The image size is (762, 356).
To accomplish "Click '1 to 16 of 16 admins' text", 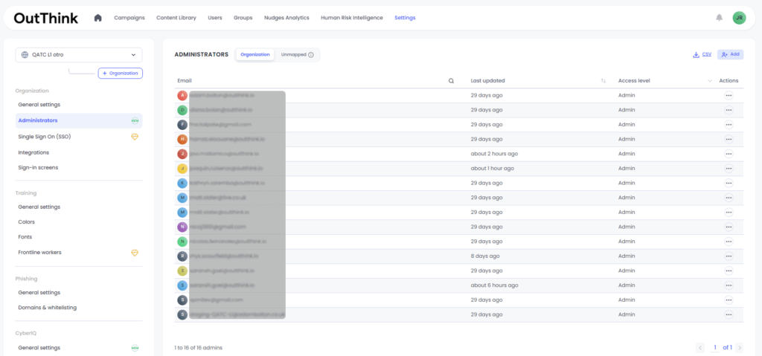I will 198,348.
